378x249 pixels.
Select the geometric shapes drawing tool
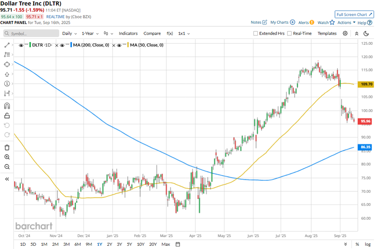pos(7,64)
